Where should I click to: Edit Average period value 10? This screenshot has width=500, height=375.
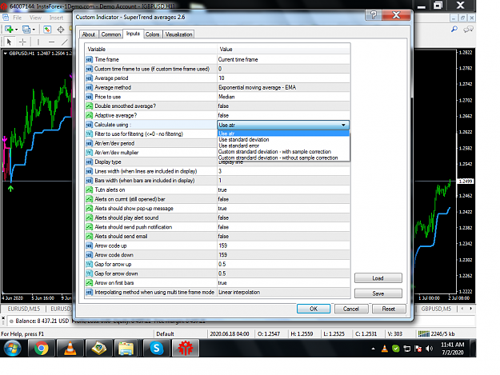point(283,78)
